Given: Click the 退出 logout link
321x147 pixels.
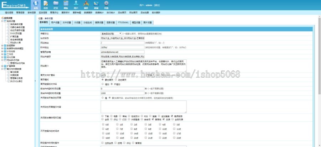Looking at the screenshot, I should [x=157, y=5].
